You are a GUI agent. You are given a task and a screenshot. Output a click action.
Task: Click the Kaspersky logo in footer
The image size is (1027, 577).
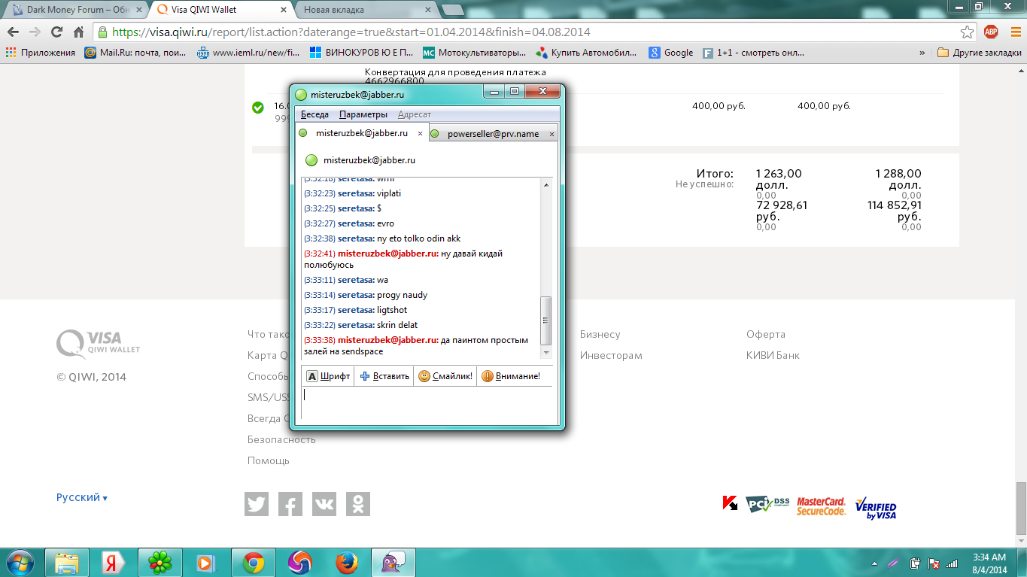coord(730,503)
